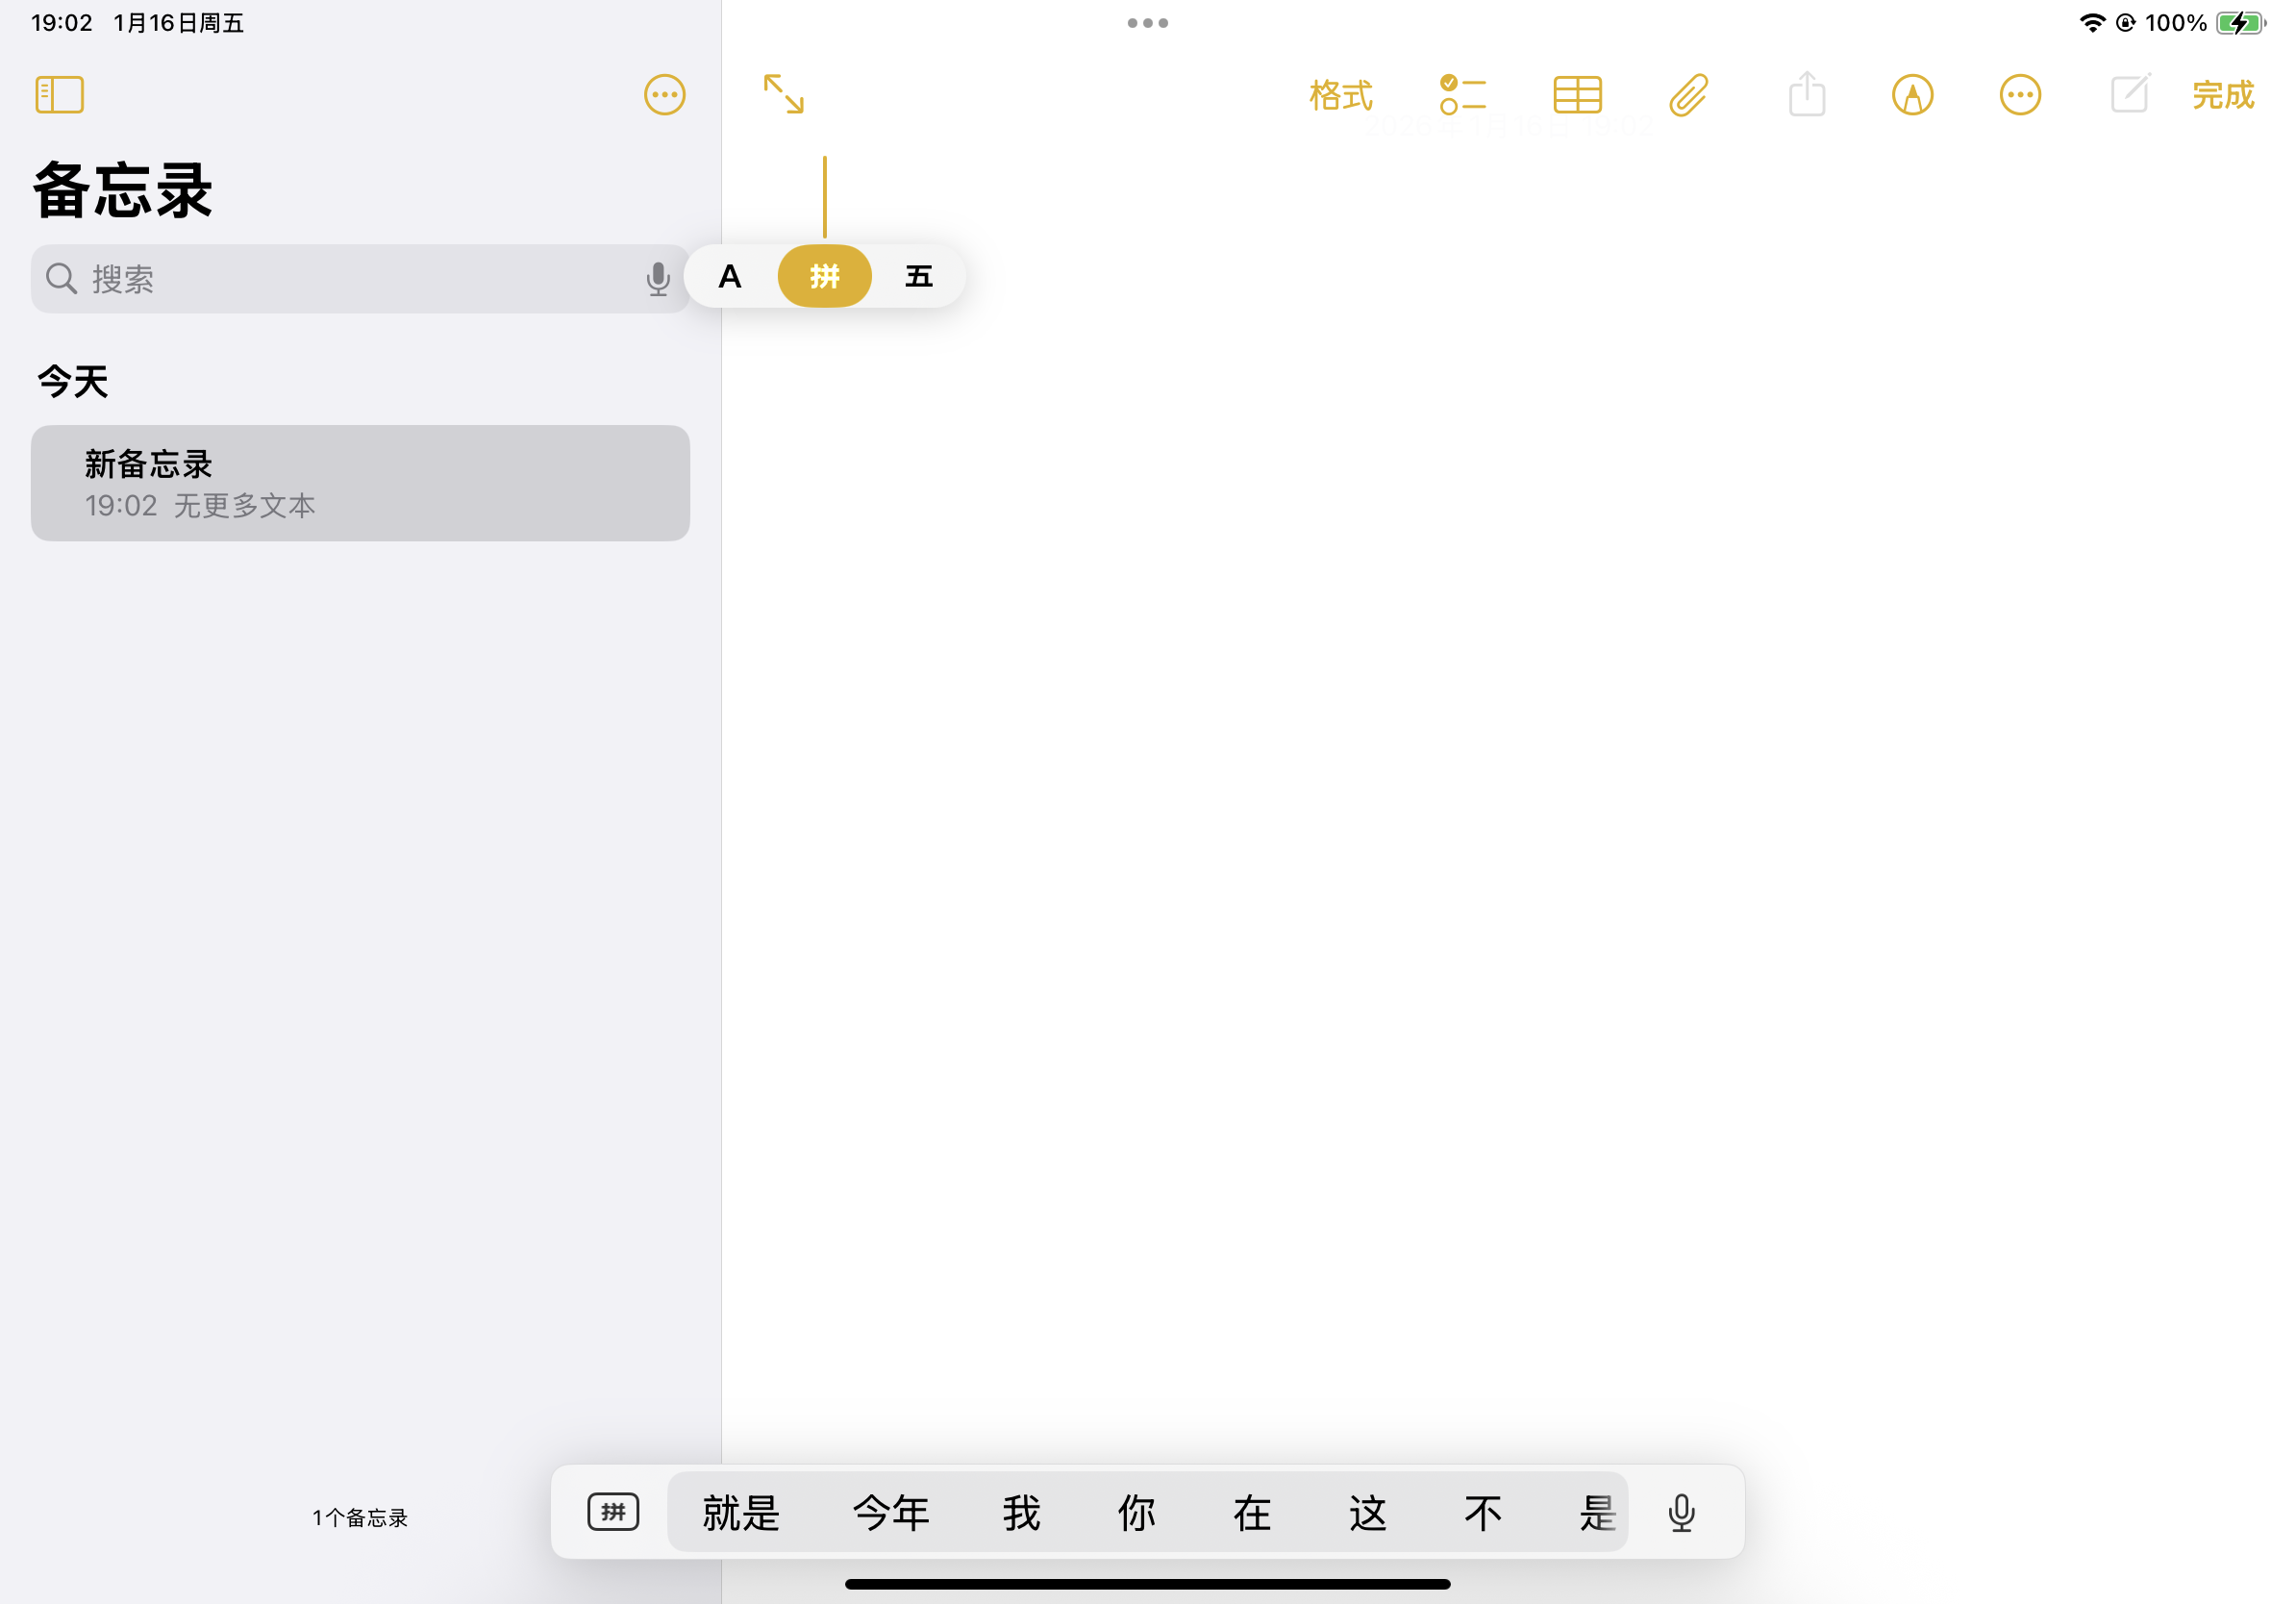Open the share sheet icon
Image resolution: width=2296 pixels, height=1604 pixels.
point(1806,95)
